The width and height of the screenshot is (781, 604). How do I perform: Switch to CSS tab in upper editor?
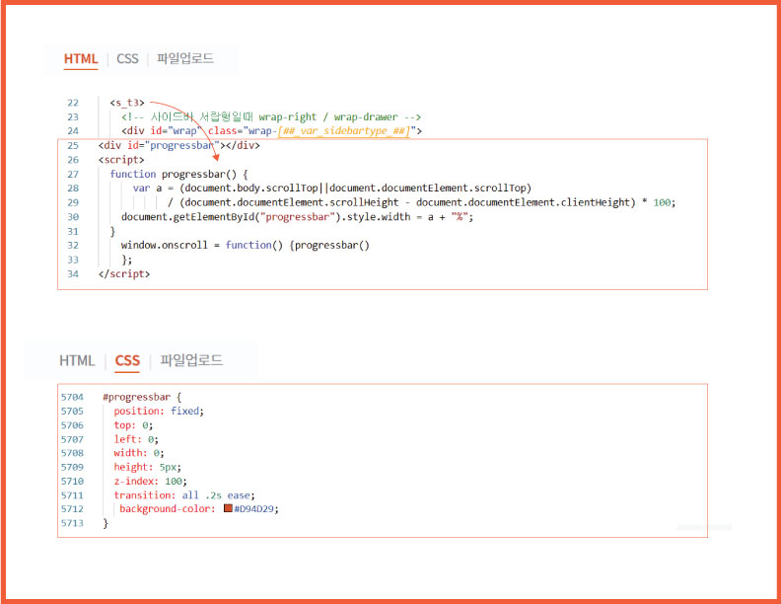tap(127, 59)
